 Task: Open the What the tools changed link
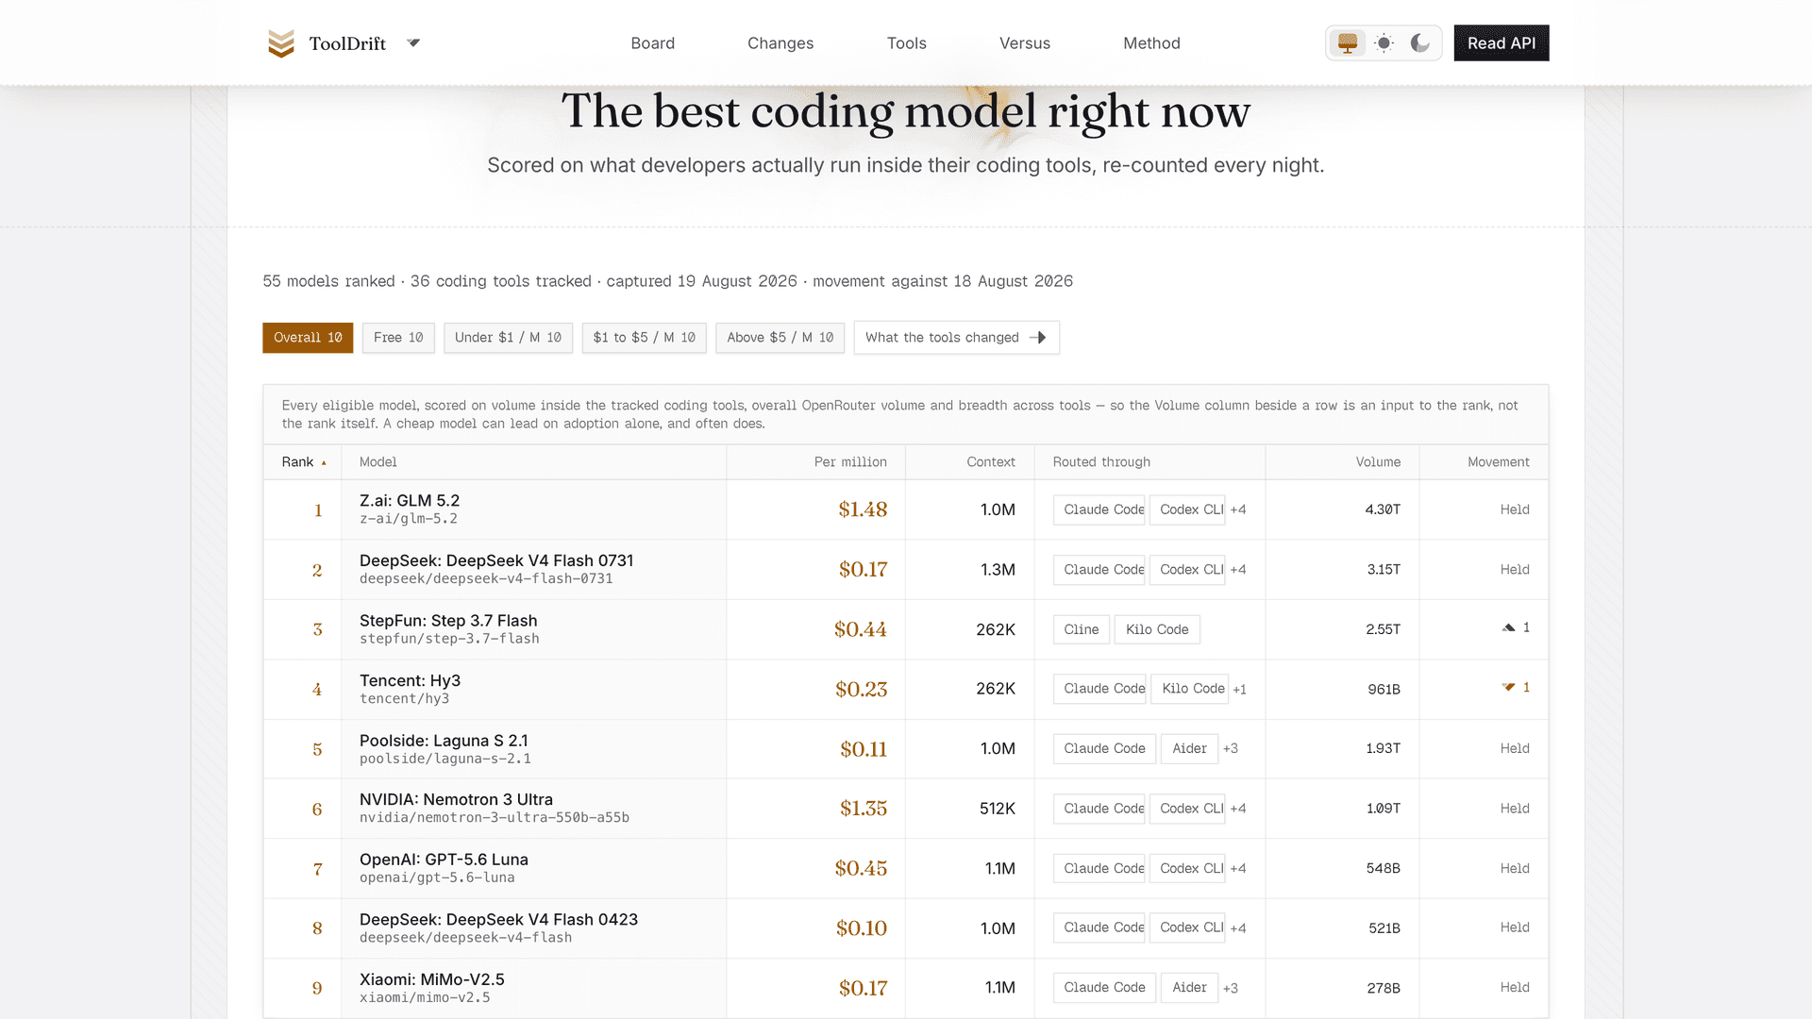click(956, 338)
